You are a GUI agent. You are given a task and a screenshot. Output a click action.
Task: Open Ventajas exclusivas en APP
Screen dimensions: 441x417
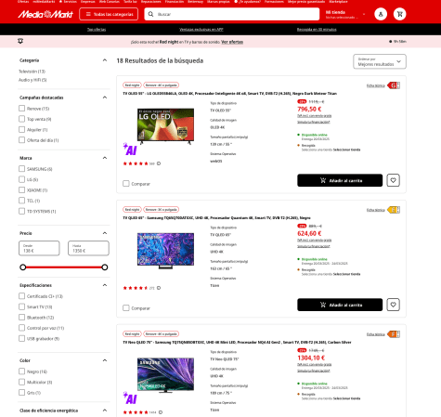tap(201, 30)
